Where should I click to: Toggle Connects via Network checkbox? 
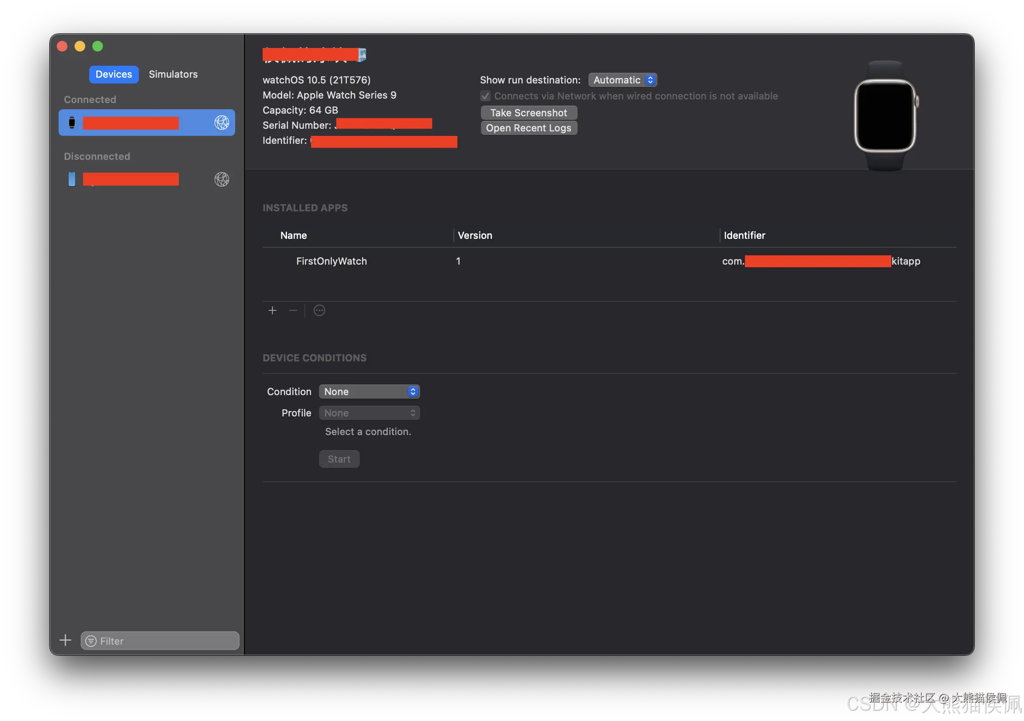485,96
